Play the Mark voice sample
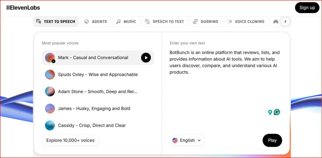The width and height of the screenshot is (322, 158). 146,58
